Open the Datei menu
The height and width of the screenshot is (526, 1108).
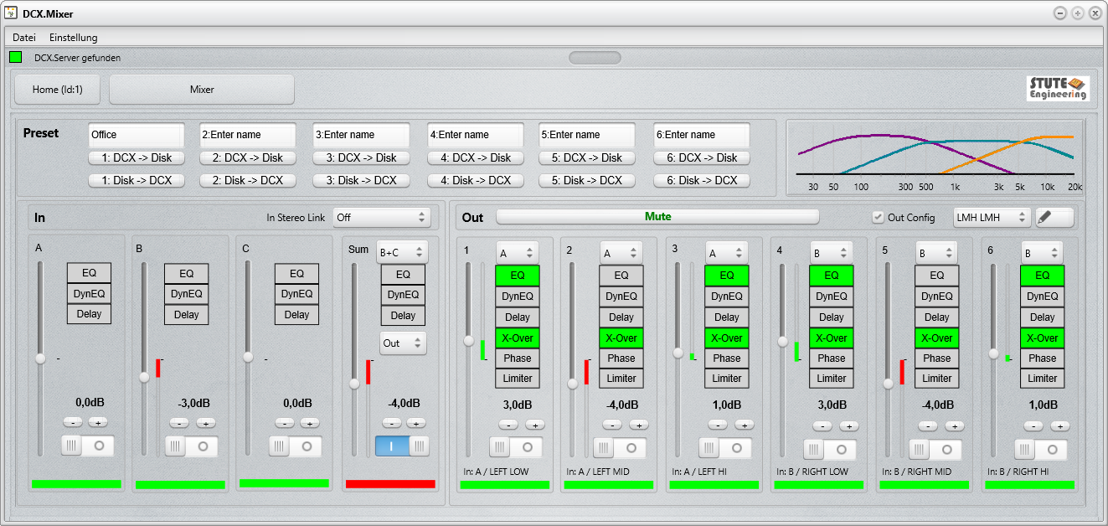(23, 37)
